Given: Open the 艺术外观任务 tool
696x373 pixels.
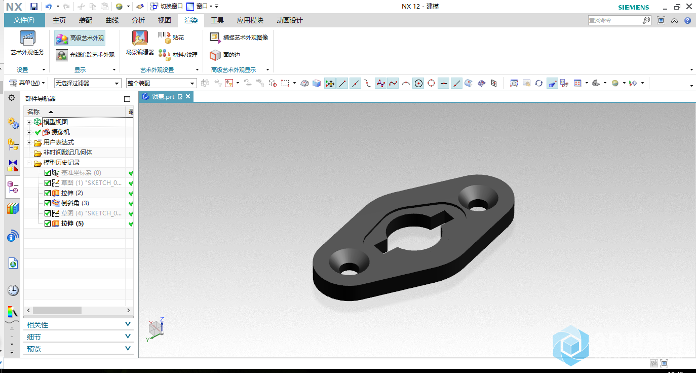Looking at the screenshot, I should pos(27,43).
